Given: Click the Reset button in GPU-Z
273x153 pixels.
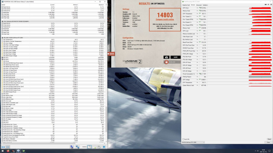Looking at the screenshot, I should point(269,139).
